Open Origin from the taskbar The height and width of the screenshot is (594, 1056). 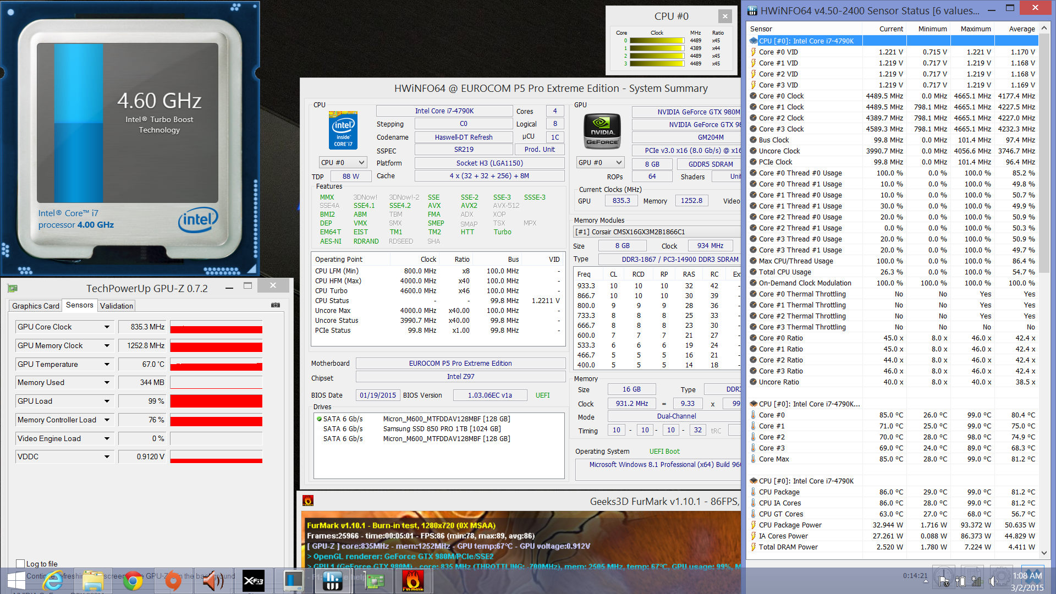173,581
